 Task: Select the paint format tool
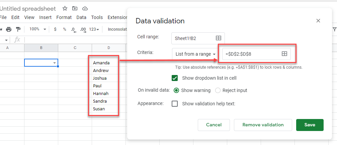18,29
